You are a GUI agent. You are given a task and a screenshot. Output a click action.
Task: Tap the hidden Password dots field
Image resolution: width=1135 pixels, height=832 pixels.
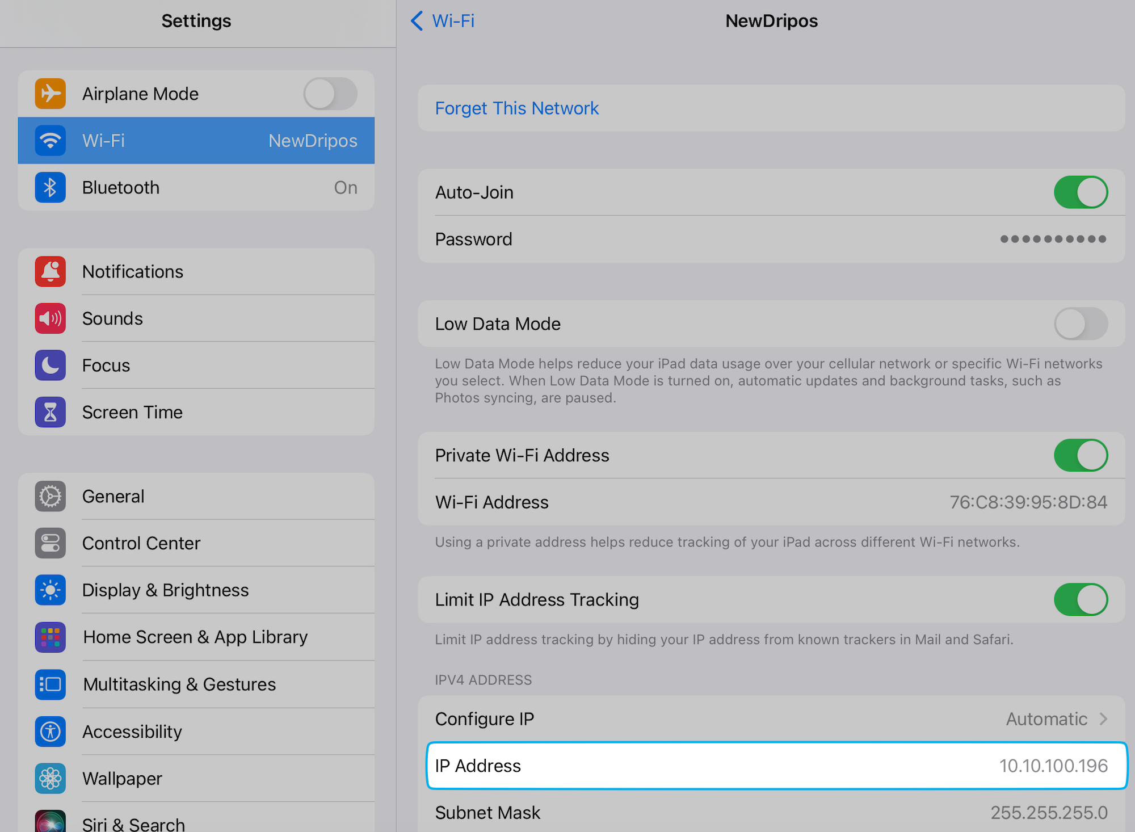[1053, 239]
